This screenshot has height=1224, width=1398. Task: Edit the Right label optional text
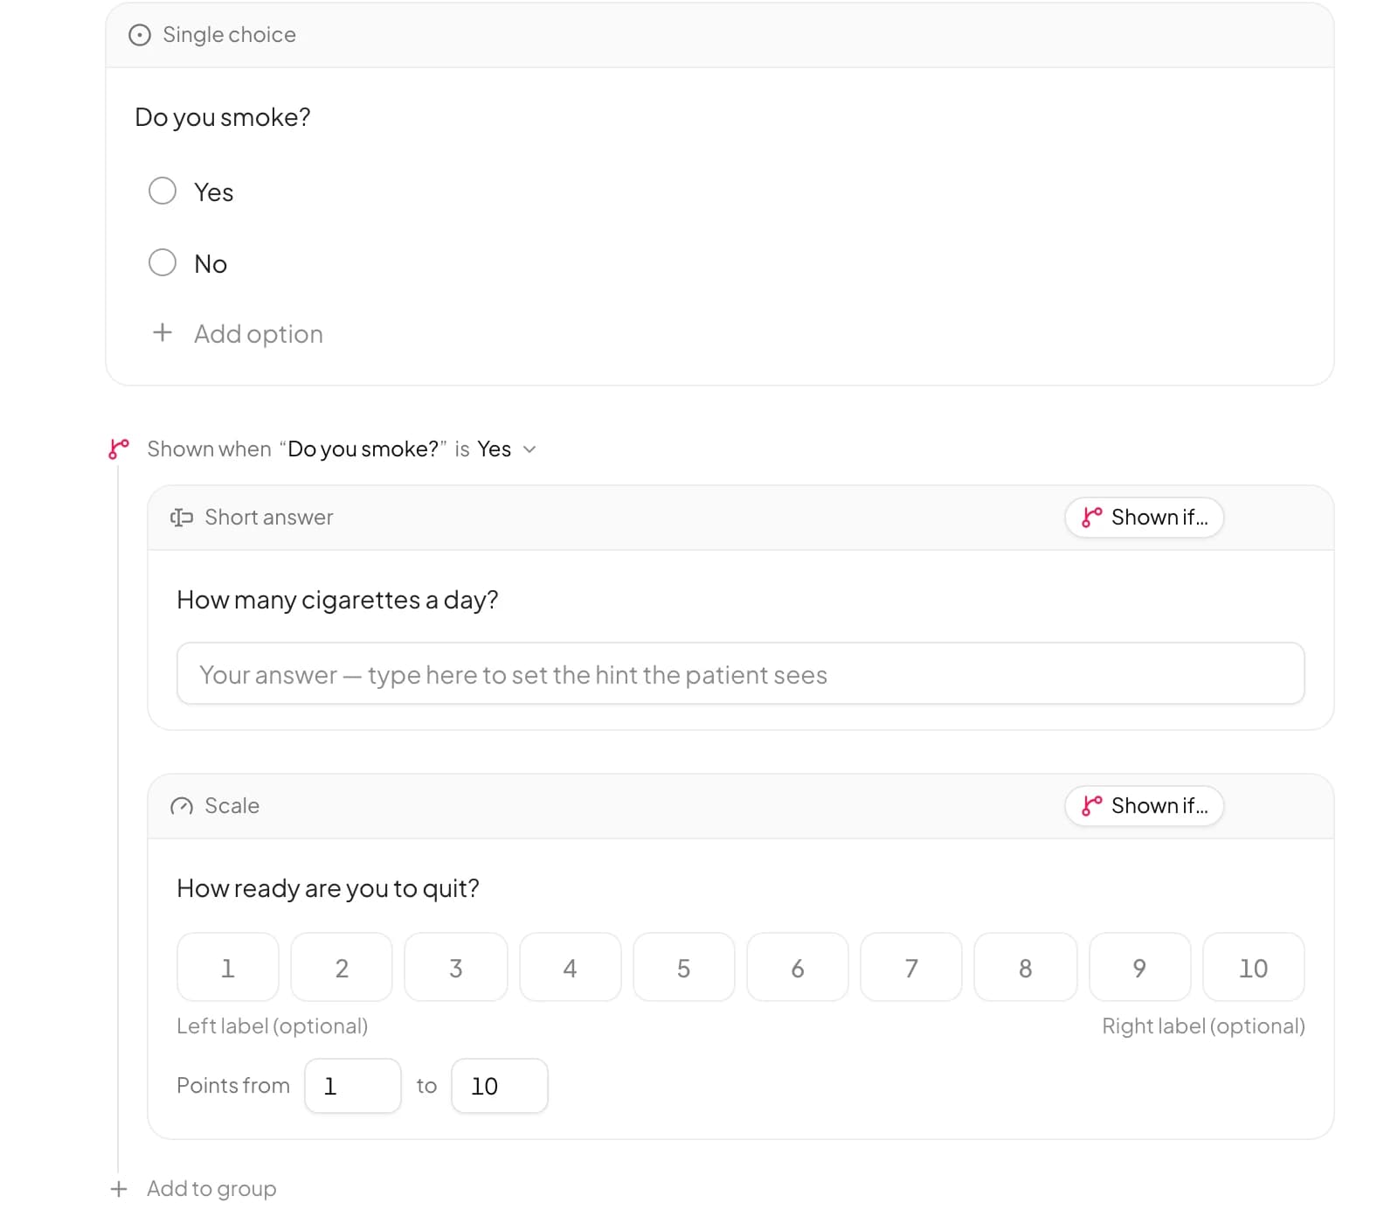point(1203,1026)
